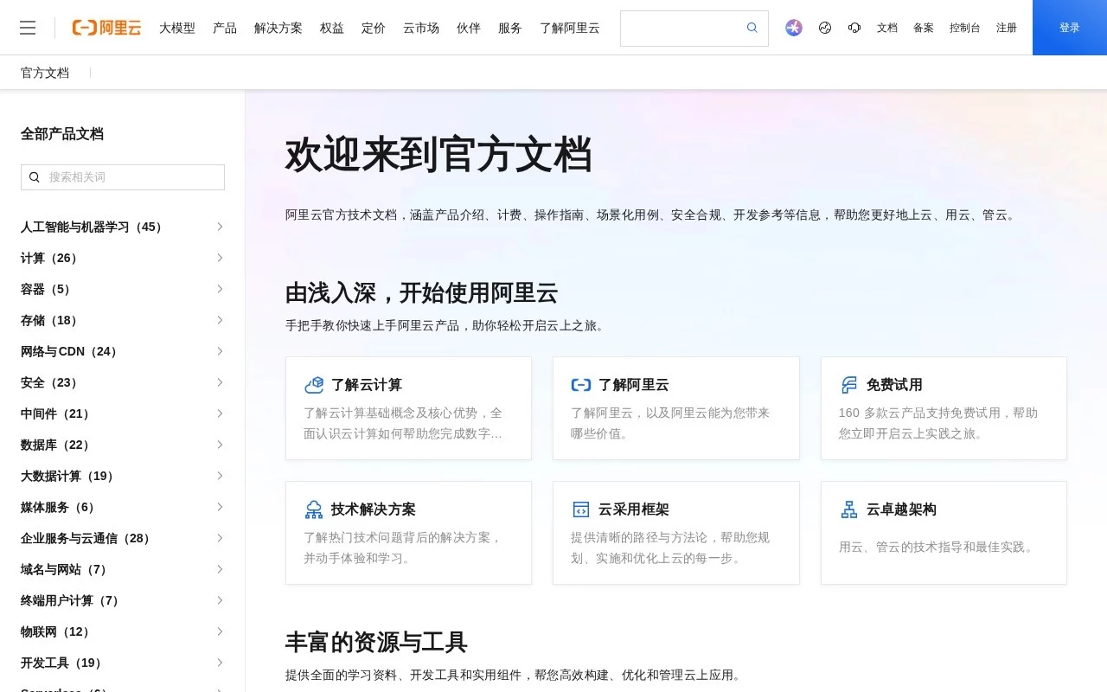Click the globe language icon

pyautogui.click(x=825, y=28)
